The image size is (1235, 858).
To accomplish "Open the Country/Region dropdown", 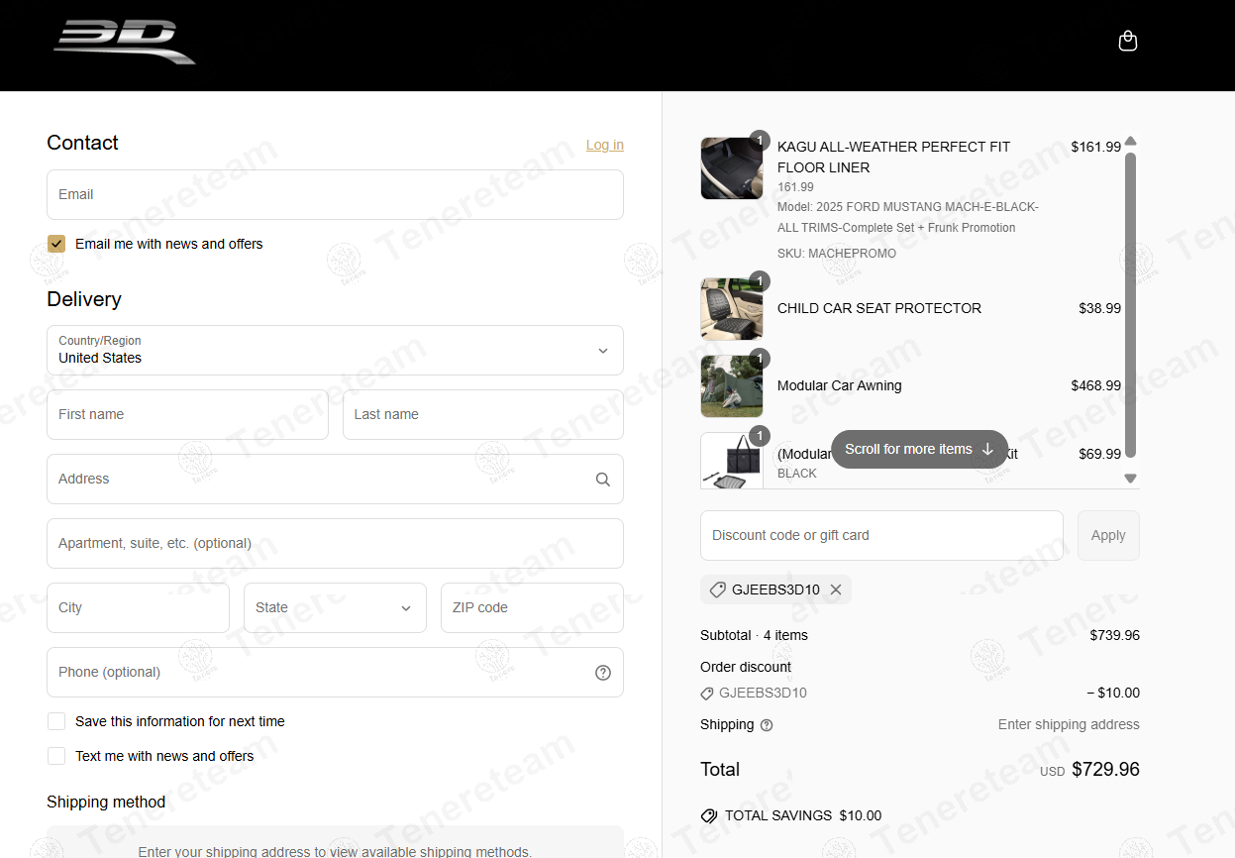I will [335, 351].
